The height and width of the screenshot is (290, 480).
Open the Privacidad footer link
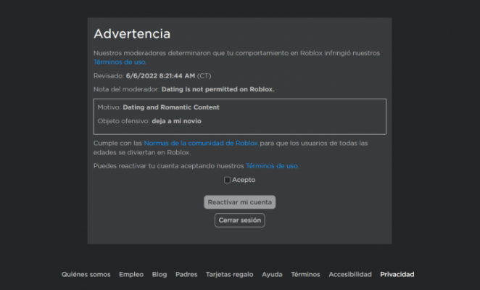coord(397,275)
